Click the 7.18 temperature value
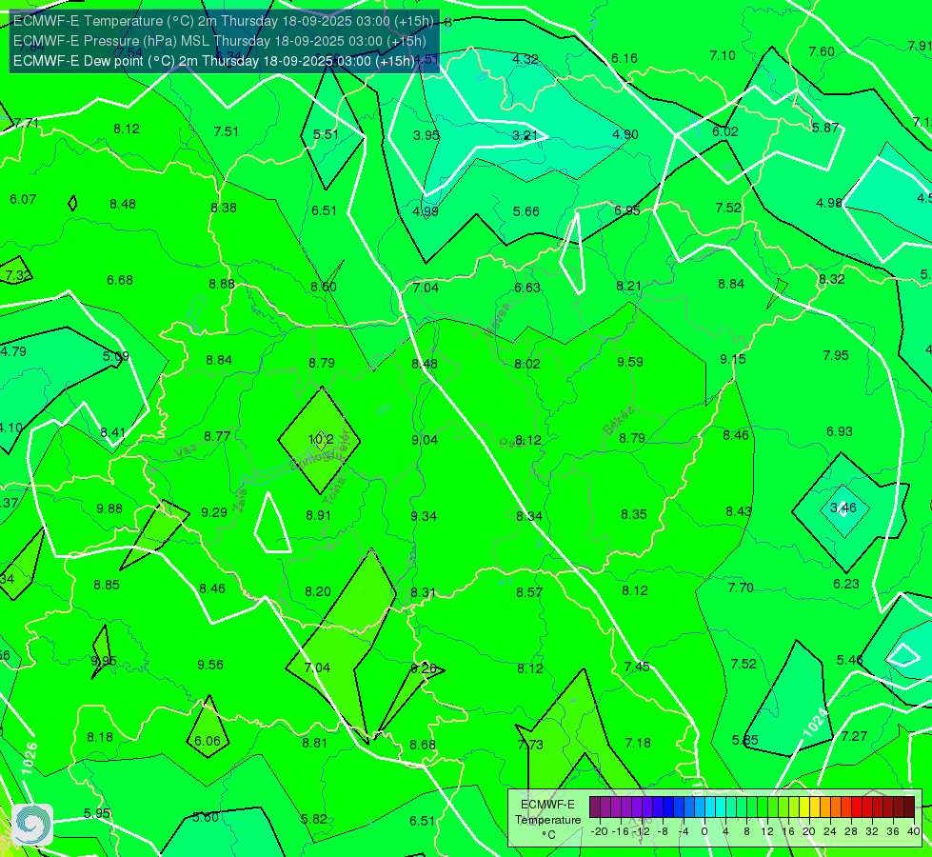The height and width of the screenshot is (857, 932). coord(638,742)
